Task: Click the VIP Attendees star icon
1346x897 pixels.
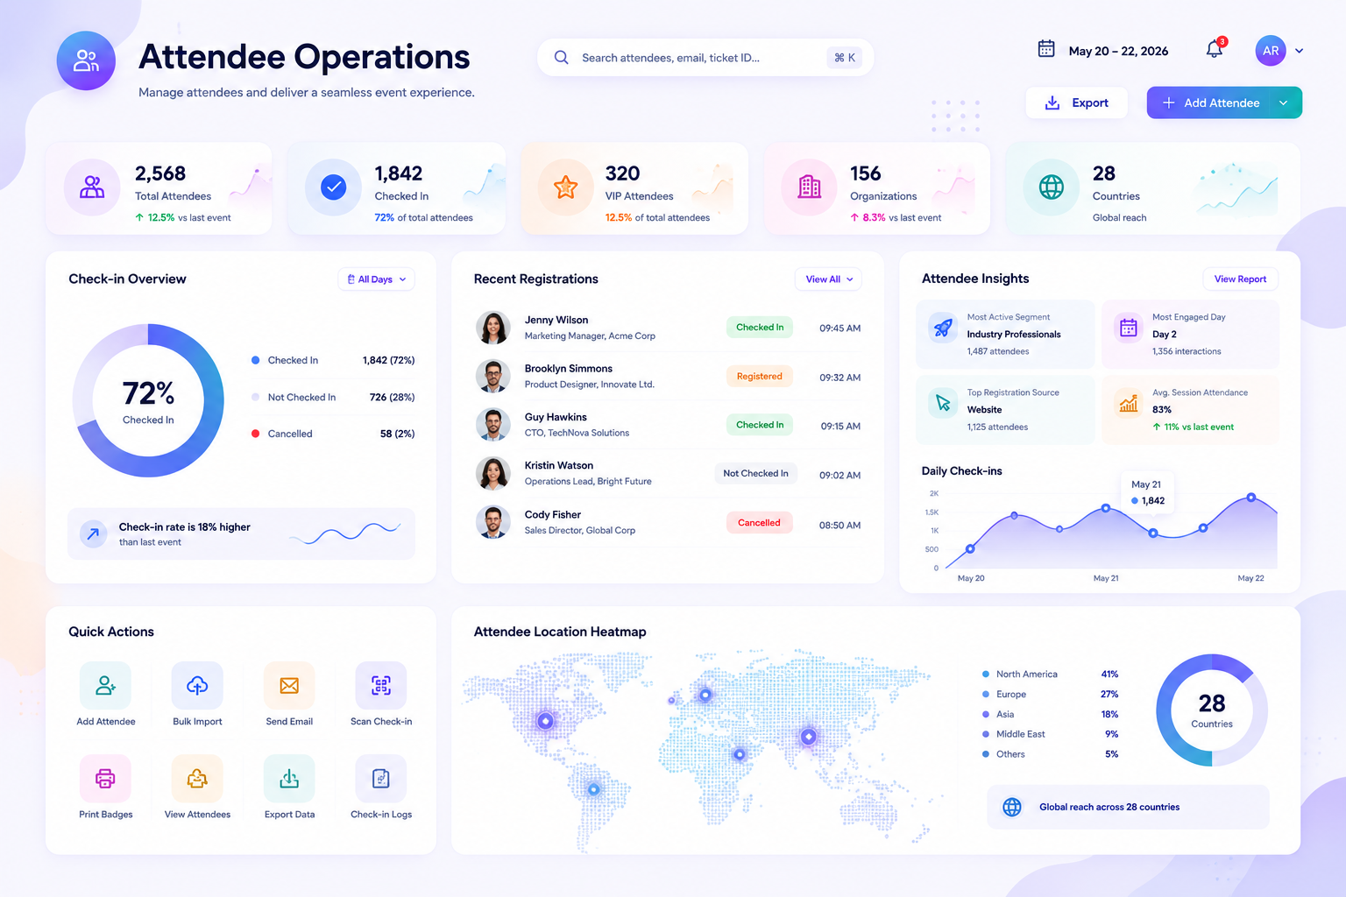Action: tap(566, 187)
